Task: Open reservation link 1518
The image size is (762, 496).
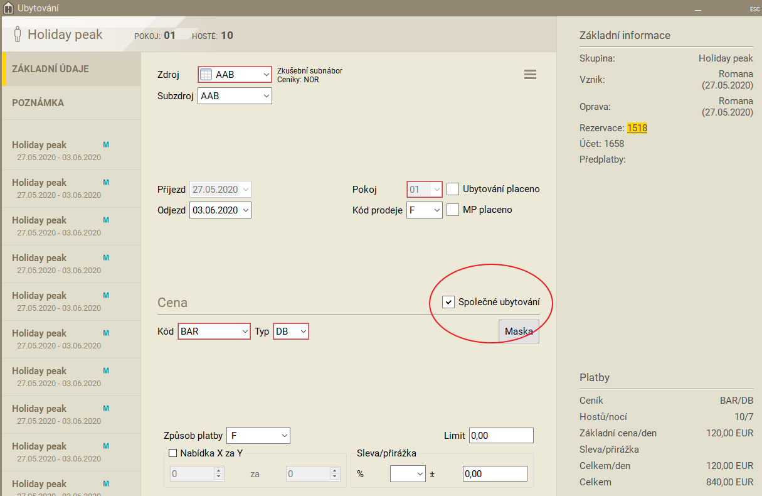Action: point(637,128)
